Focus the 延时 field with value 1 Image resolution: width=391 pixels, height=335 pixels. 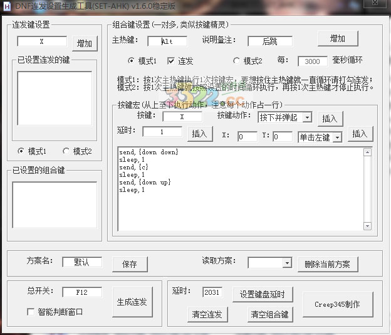click(162, 132)
